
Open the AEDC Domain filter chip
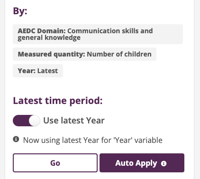click(98, 34)
